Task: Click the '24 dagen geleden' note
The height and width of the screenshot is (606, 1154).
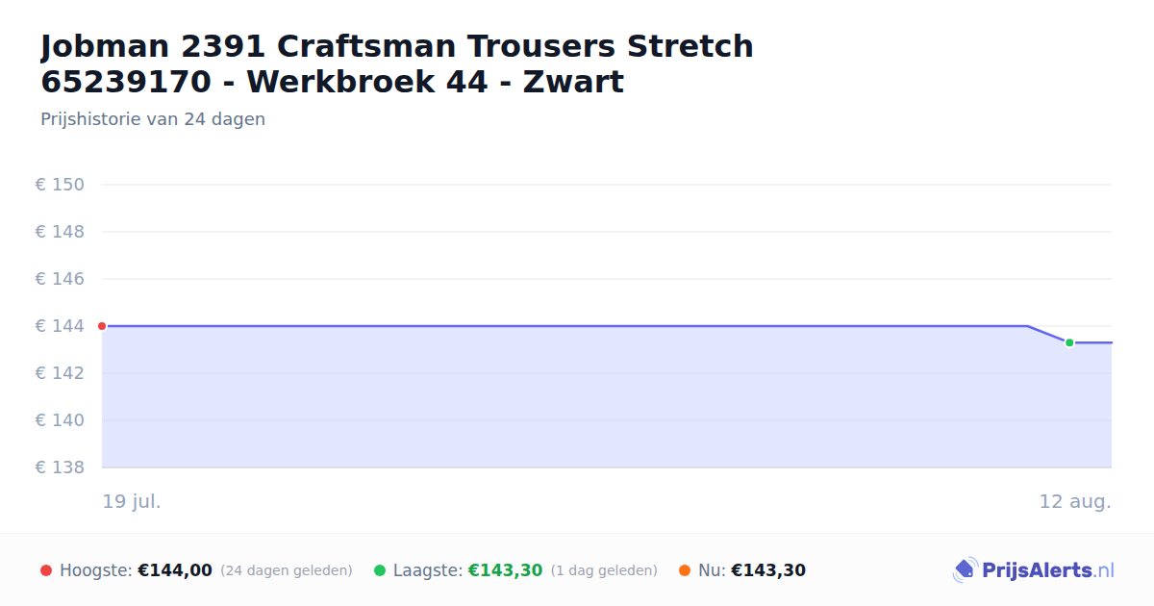Action: 287,570
